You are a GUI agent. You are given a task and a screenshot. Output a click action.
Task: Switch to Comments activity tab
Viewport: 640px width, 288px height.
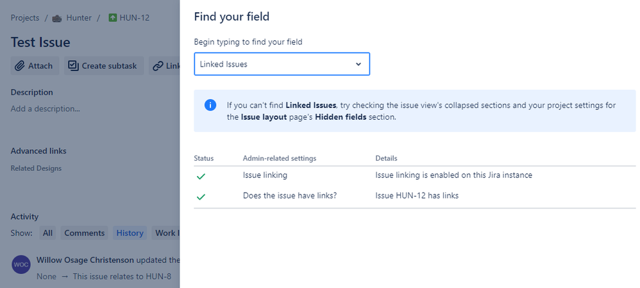coord(85,233)
